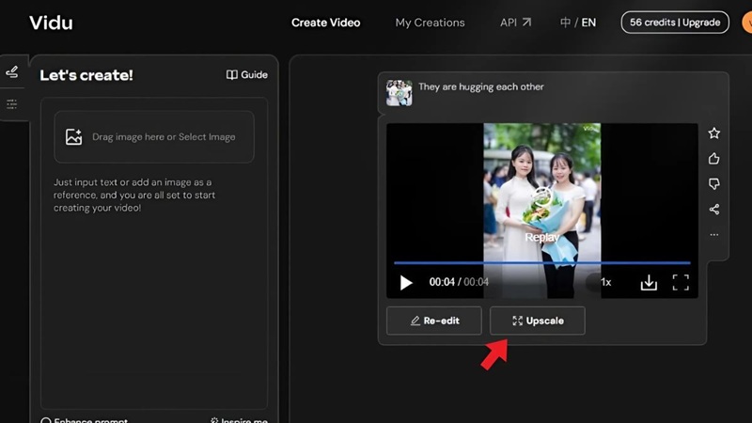
Task: Click the thumbs up icon
Action: 713,159
